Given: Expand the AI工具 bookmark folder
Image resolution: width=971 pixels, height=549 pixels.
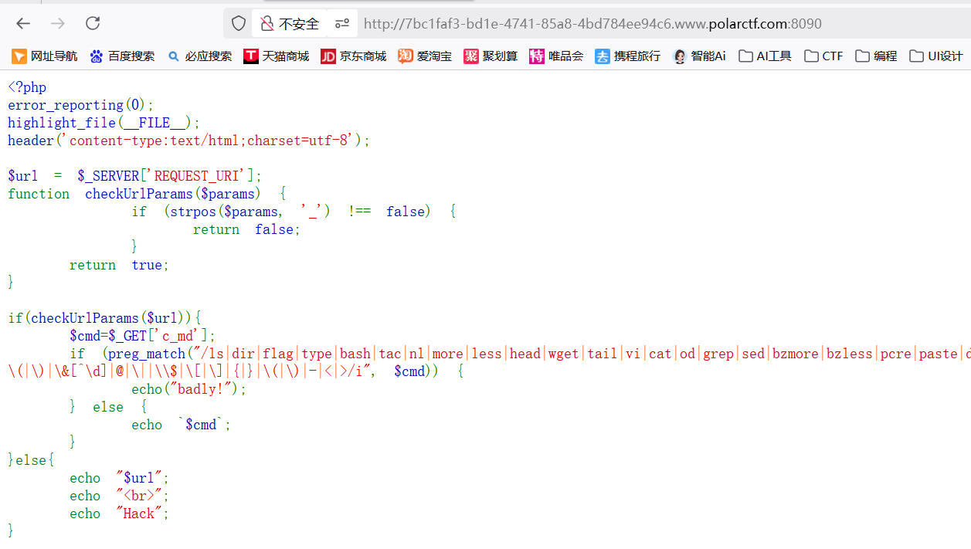Looking at the screenshot, I should tap(765, 56).
